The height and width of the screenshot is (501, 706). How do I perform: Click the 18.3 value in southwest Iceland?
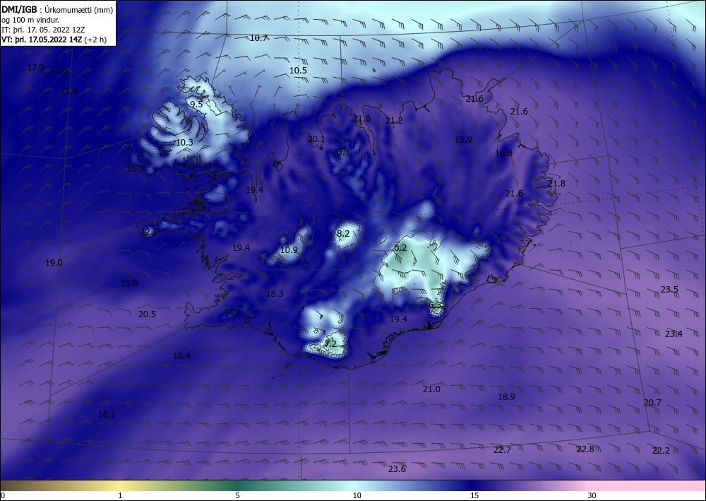click(x=275, y=294)
